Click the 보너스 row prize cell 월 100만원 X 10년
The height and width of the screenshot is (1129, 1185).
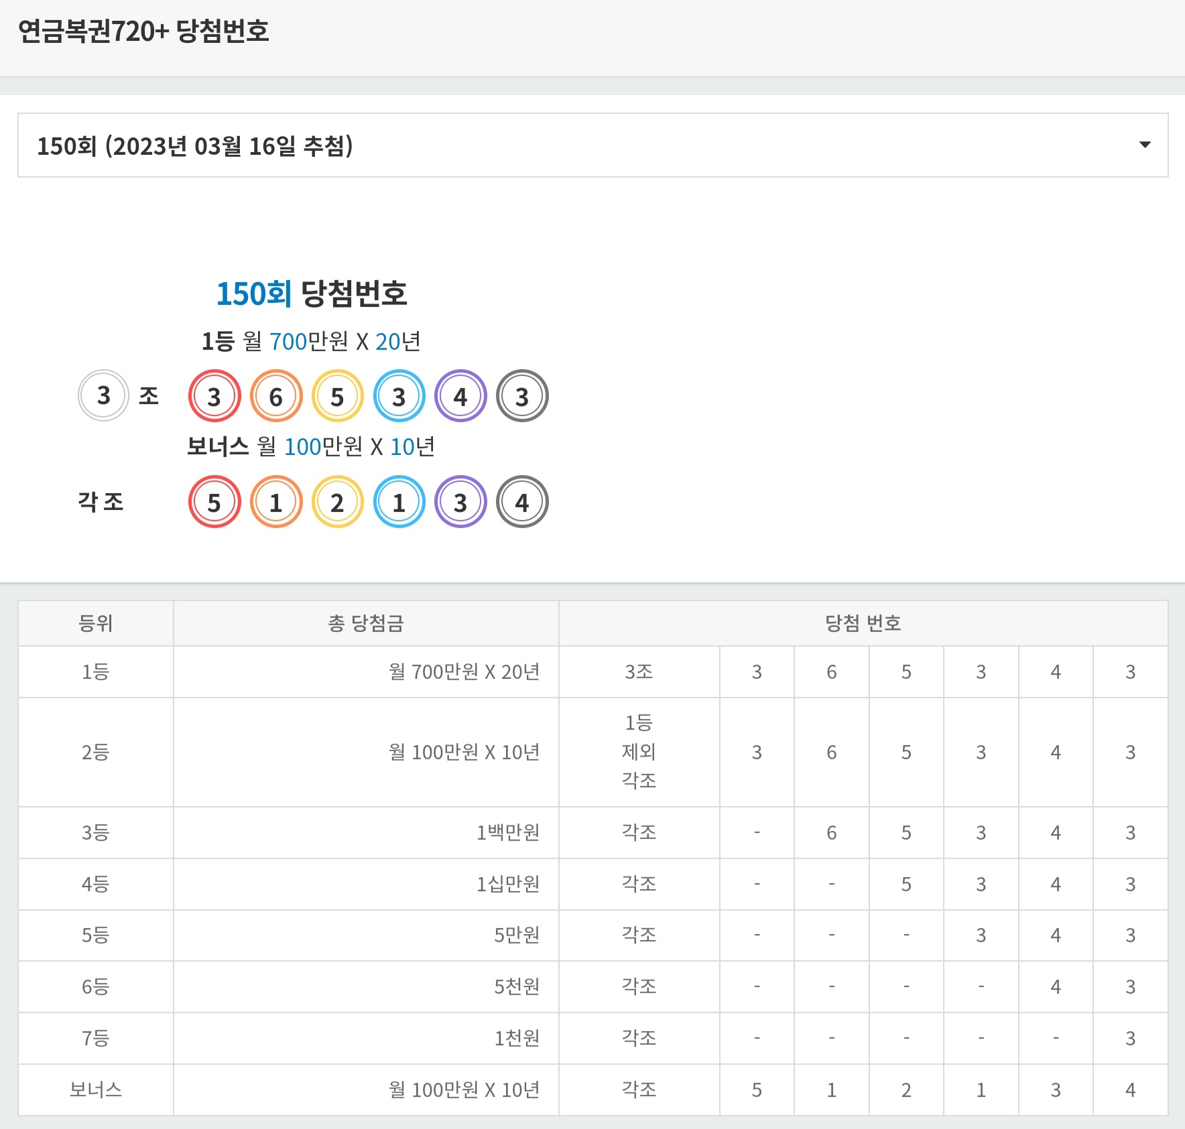[366, 1090]
